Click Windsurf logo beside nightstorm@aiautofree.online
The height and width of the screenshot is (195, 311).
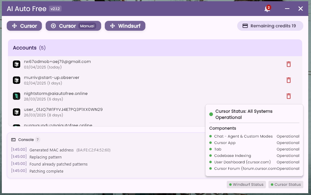[17, 96]
